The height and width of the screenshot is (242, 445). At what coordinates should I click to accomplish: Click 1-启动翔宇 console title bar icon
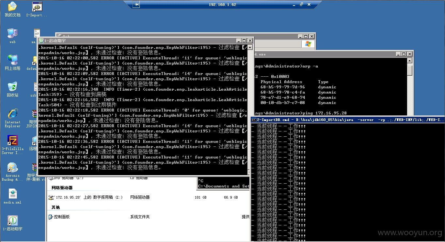[41, 41]
